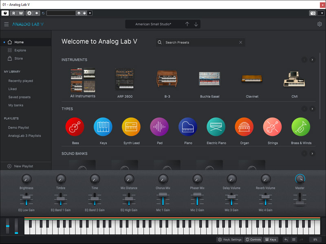This screenshot has width=326, height=244.
Task: Open settings with the gear icon
Action: pyautogui.click(x=319, y=24)
